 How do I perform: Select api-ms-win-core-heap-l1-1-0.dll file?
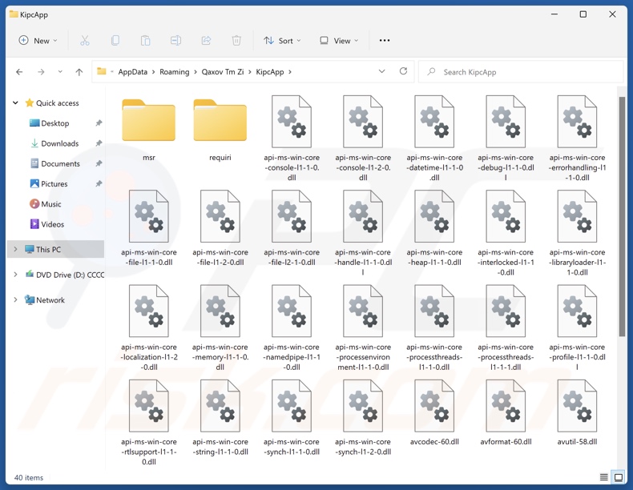coord(434,228)
